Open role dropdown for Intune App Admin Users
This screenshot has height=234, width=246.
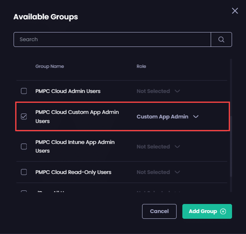tap(158, 147)
